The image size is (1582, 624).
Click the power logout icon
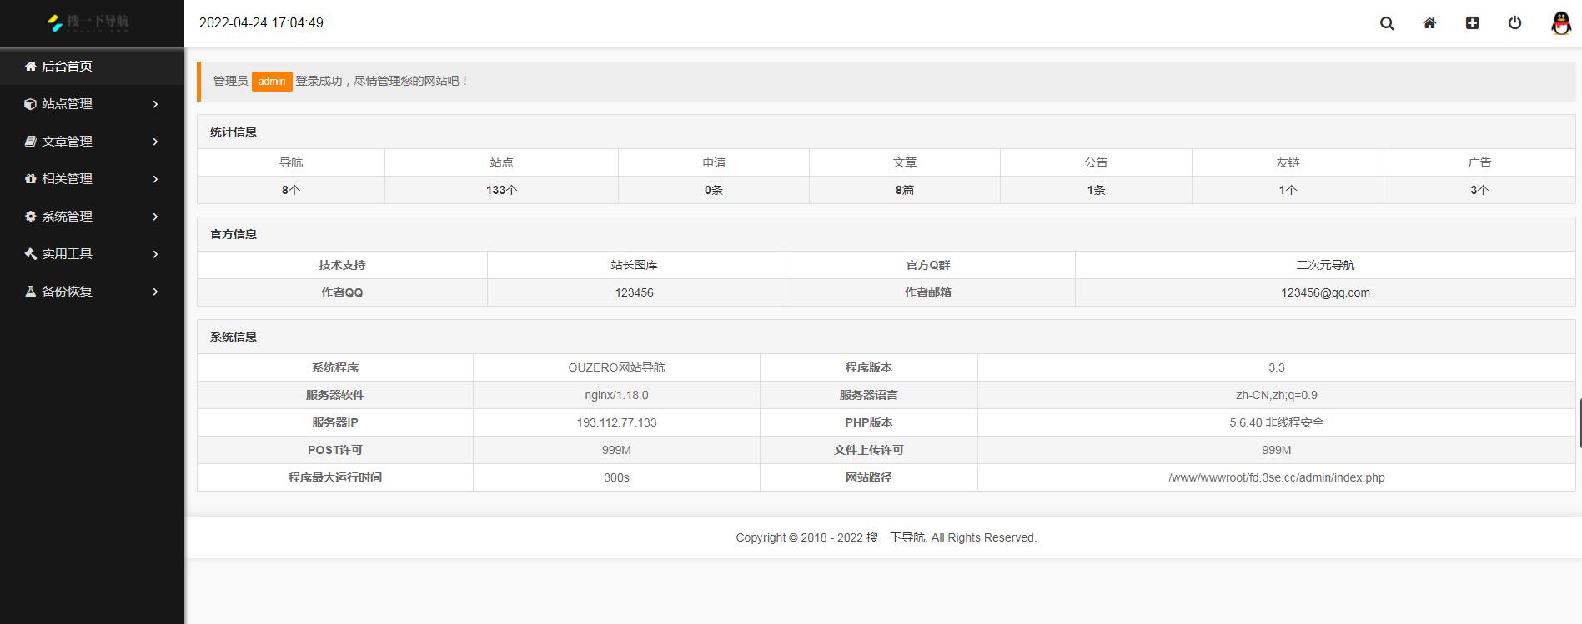1514,23
